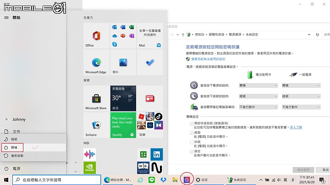Choose 重新啟動 (Restart) from the power menu
The height and width of the screenshot is (185, 330).
tap(33, 156)
